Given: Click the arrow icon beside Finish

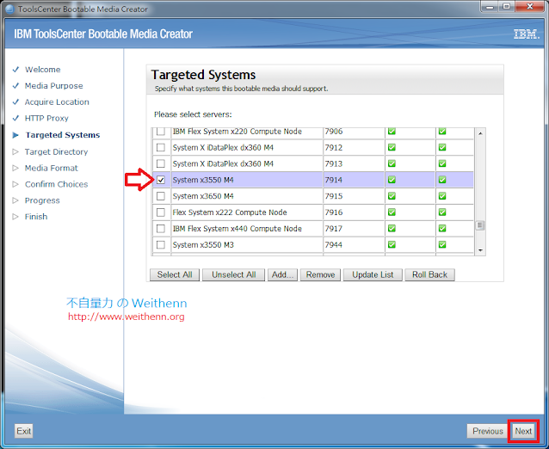Looking at the screenshot, I should pyautogui.click(x=15, y=217).
